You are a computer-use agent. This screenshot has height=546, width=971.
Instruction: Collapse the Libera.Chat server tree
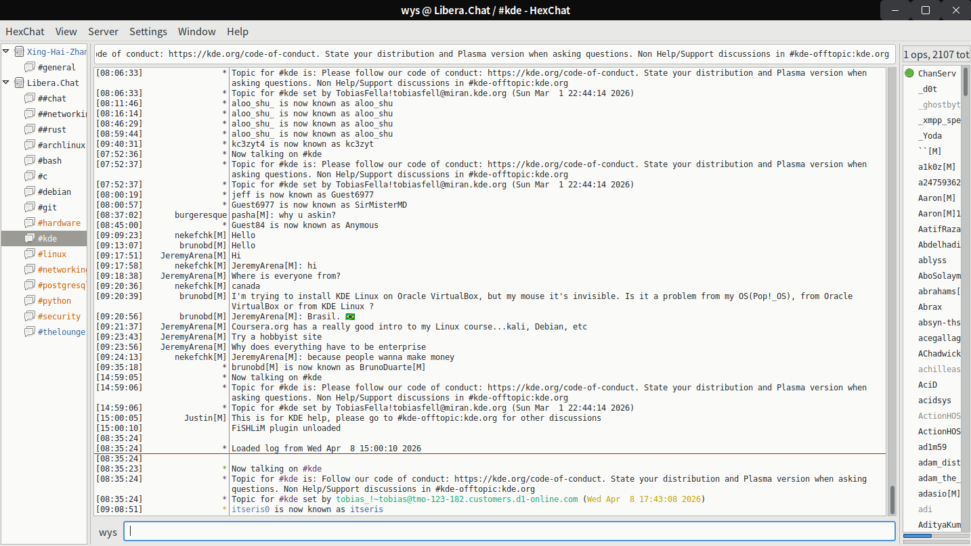click(7, 83)
